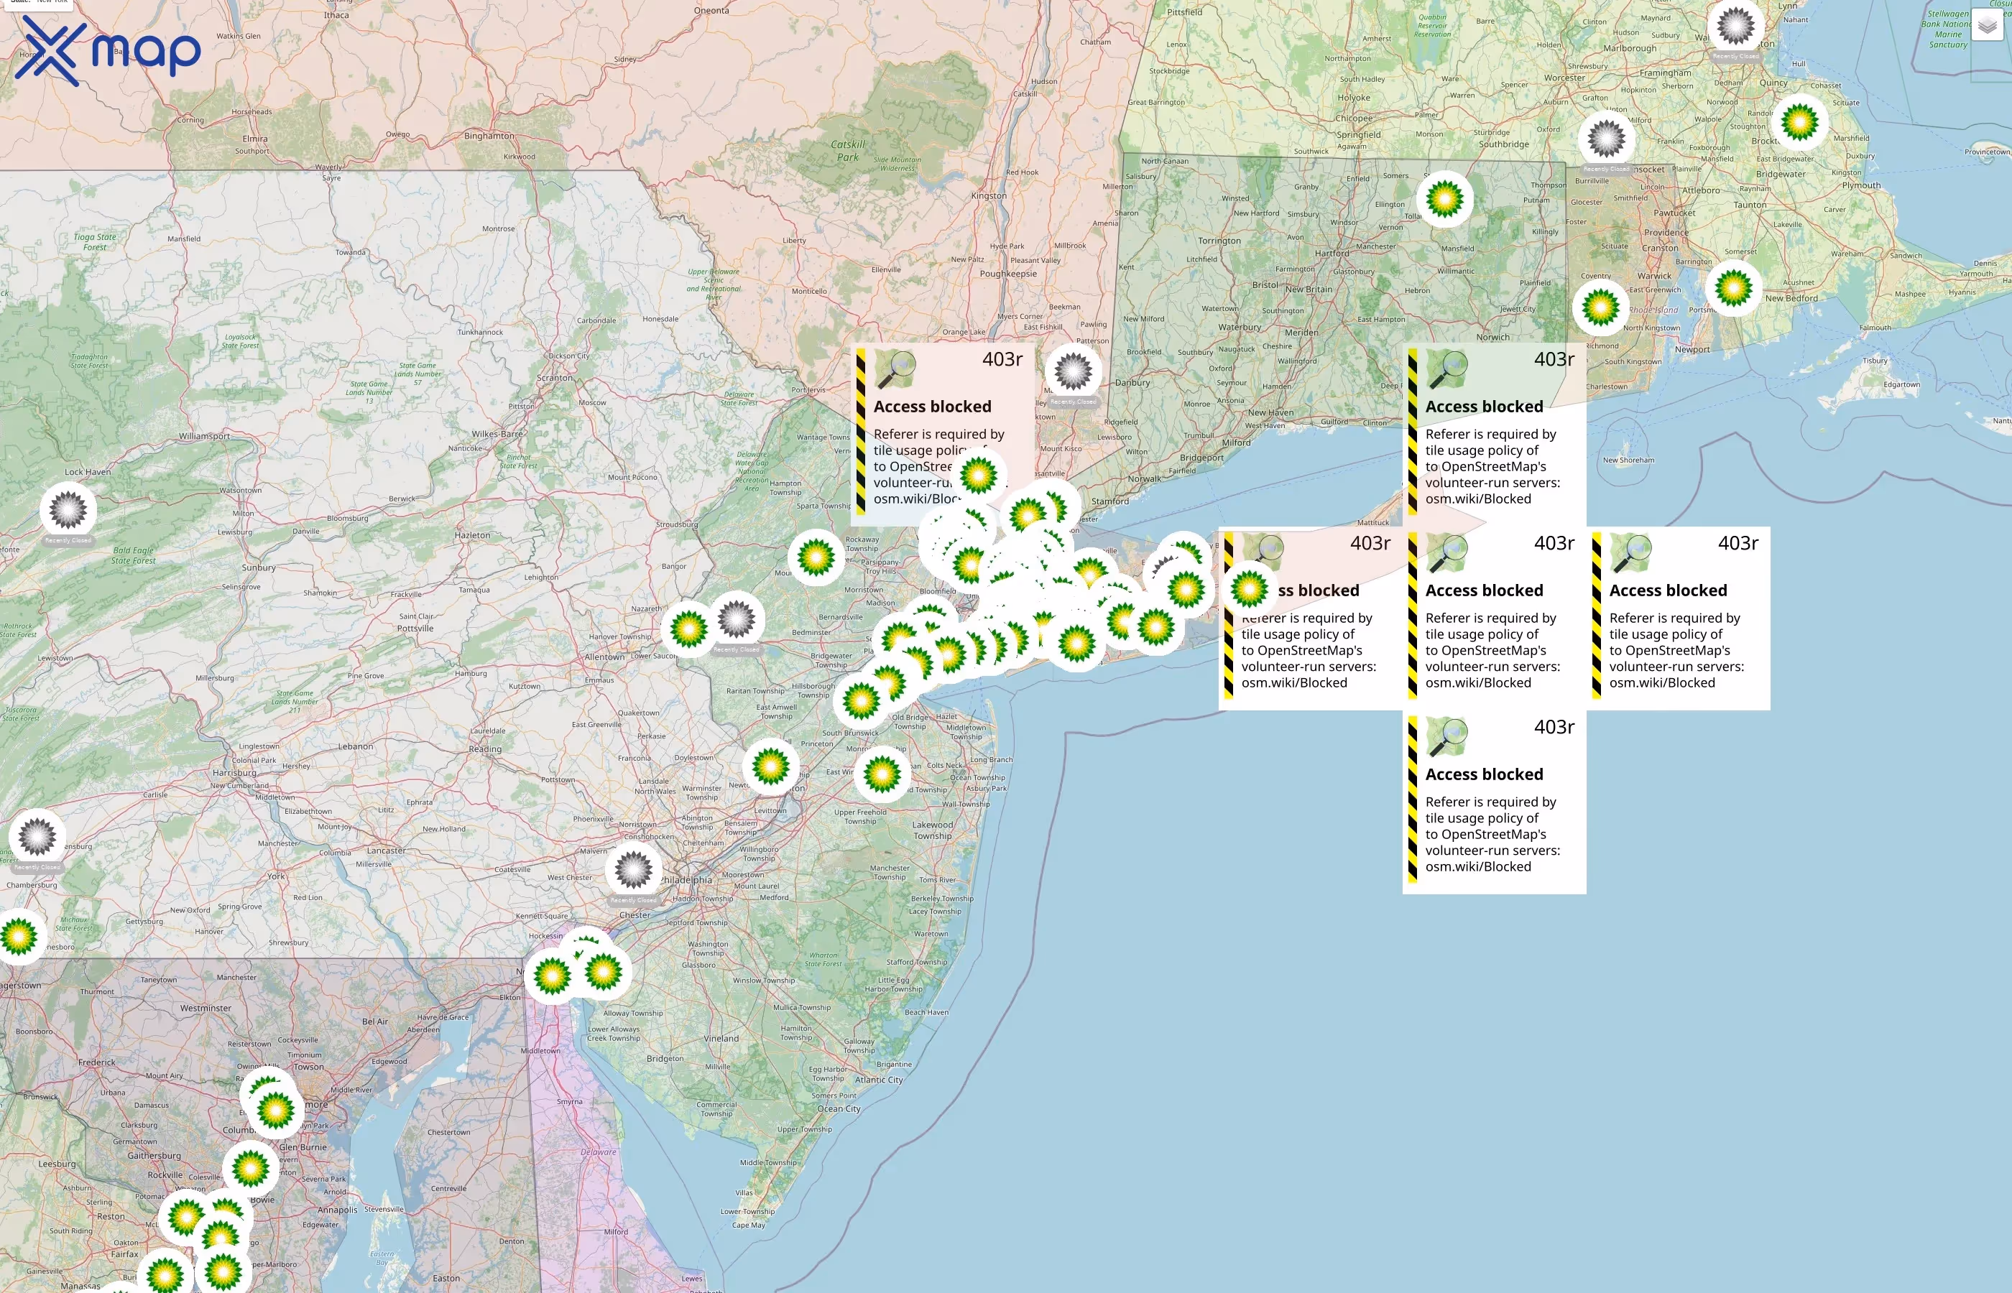
Task: Click the Pottsville city label
Action: pos(415,628)
